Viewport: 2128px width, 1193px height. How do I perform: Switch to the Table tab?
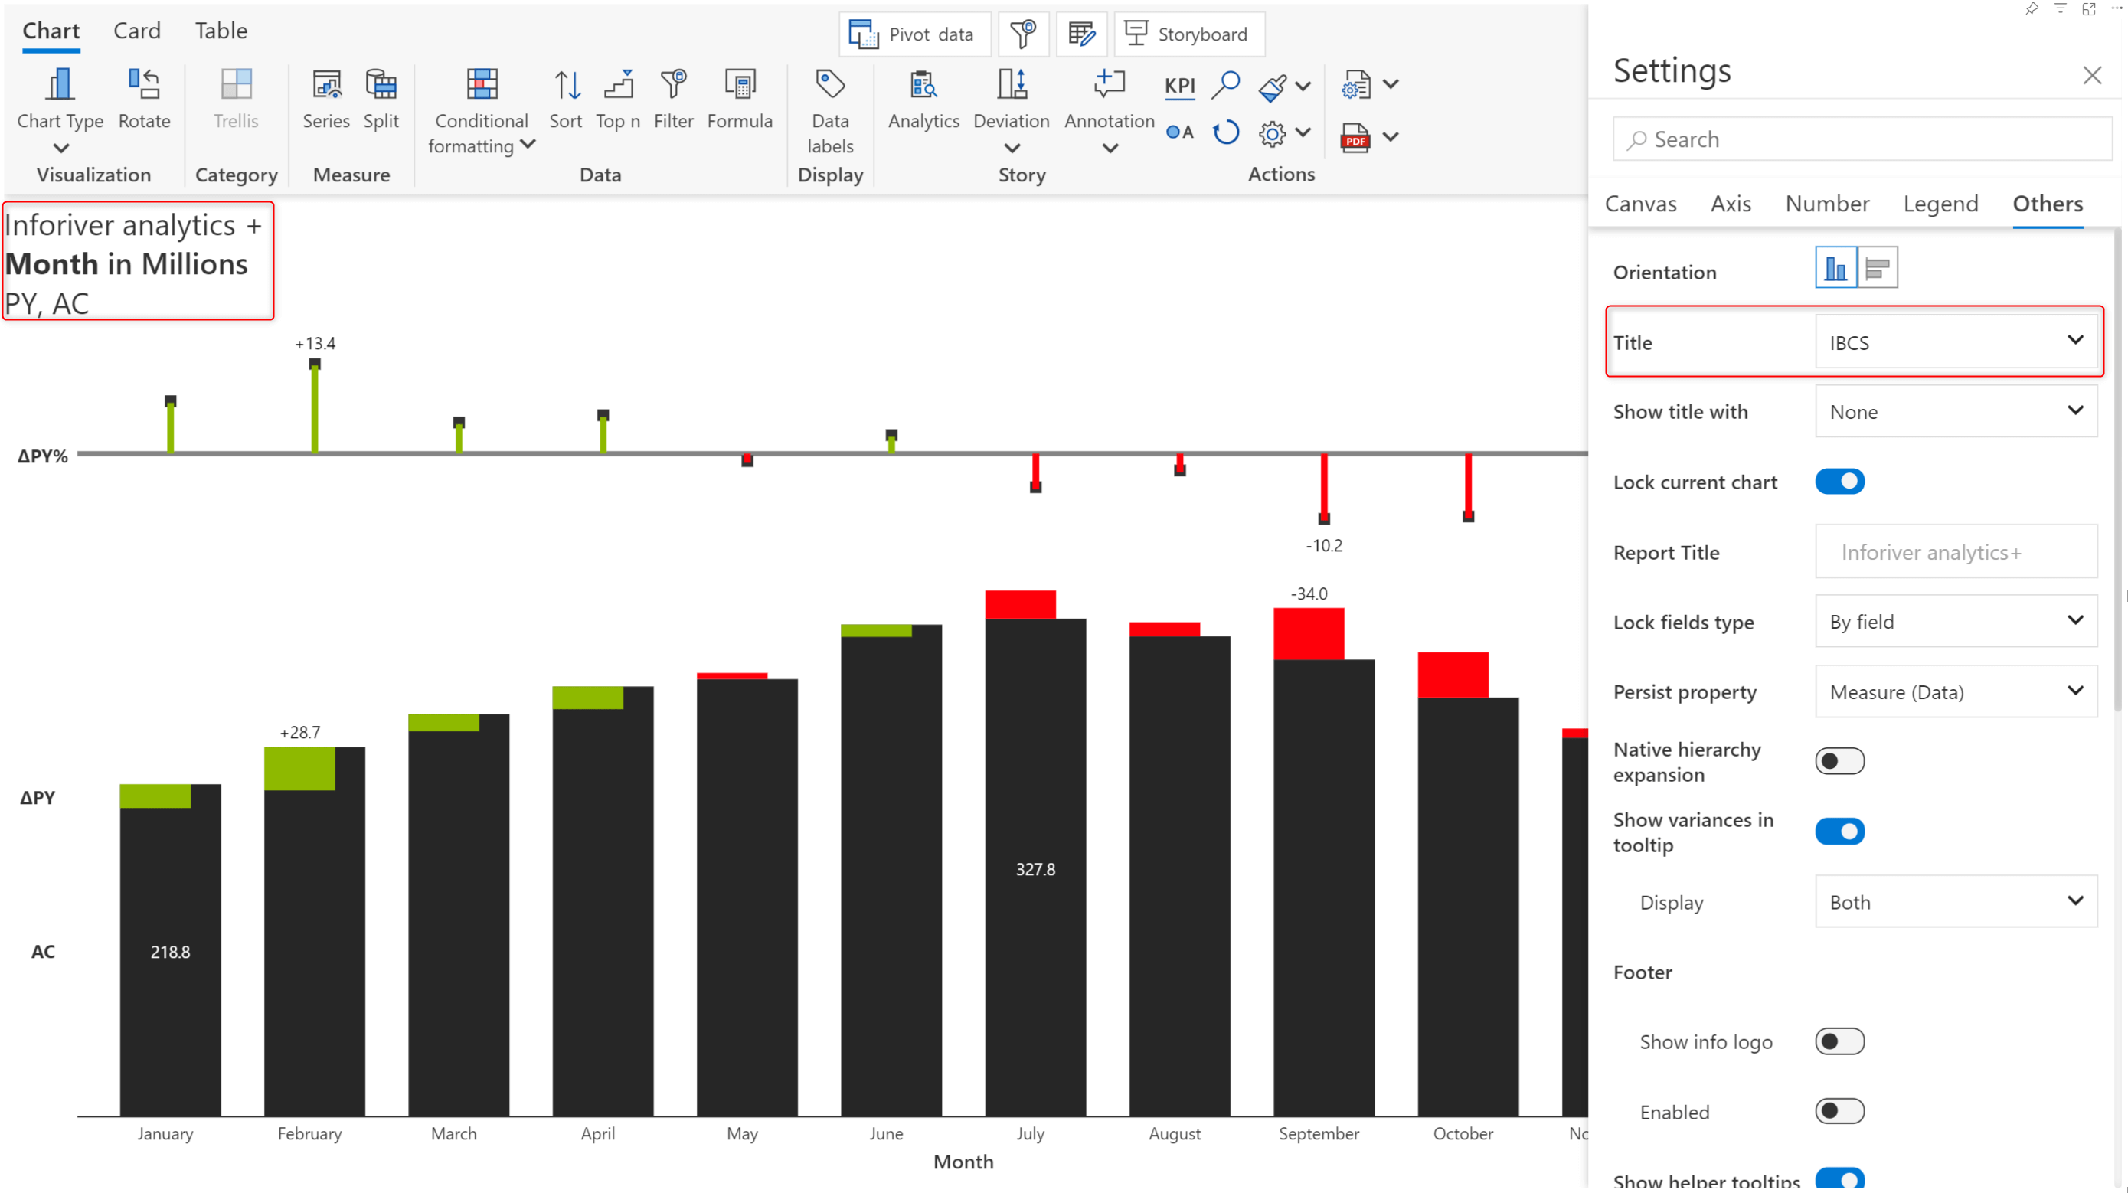(x=221, y=31)
